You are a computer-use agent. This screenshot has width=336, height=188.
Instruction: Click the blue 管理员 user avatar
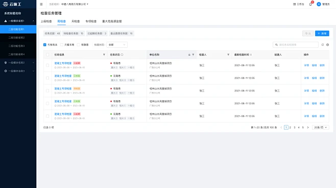coord(319,4)
